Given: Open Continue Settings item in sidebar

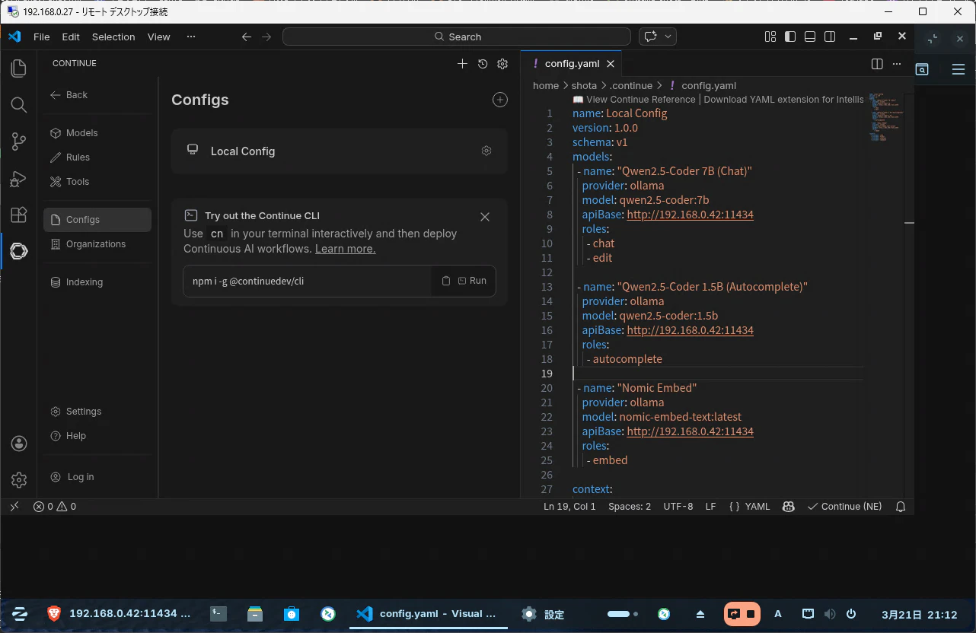Looking at the screenshot, I should tap(97, 412).
